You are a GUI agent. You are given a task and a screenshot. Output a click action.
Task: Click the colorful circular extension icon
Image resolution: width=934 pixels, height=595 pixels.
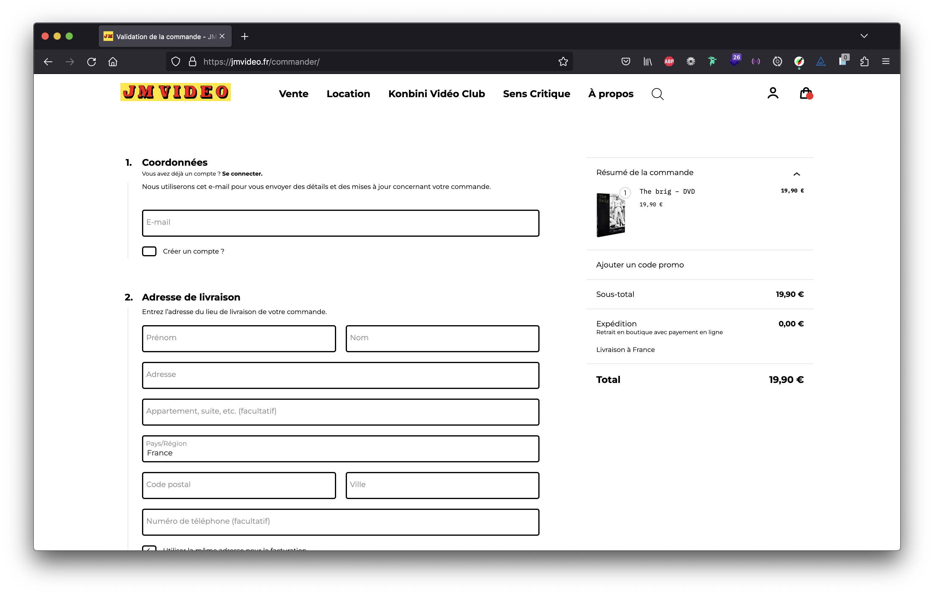tap(799, 61)
